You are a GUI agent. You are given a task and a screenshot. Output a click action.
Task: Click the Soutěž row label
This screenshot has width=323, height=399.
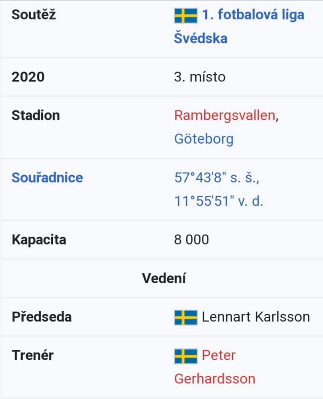pyautogui.click(x=34, y=14)
